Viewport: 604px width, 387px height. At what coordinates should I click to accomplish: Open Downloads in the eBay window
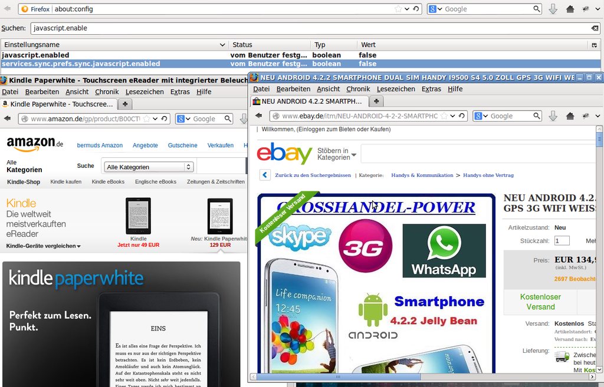(x=553, y=116)
